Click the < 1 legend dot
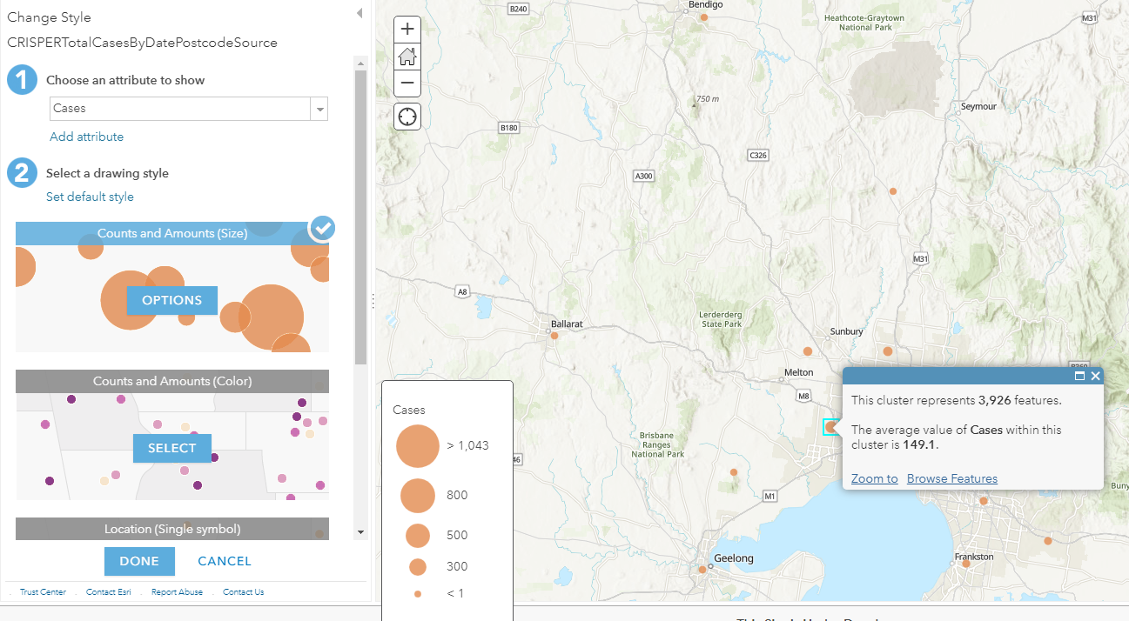Viewport: 1129px width, 621px height. click(x=418, y=594)
